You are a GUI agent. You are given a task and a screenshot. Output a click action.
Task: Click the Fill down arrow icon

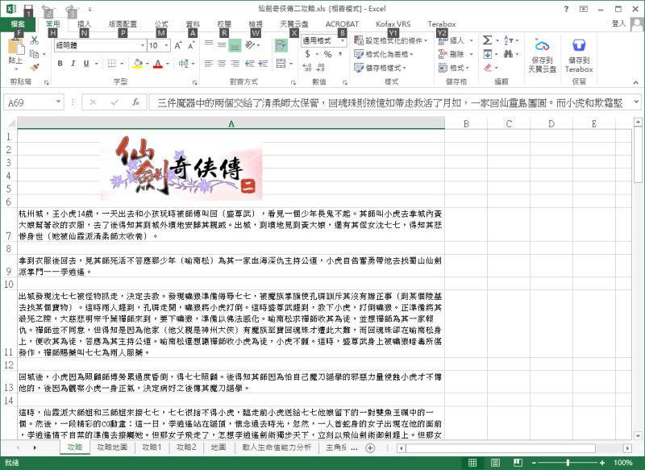click(x=488, y=54)
